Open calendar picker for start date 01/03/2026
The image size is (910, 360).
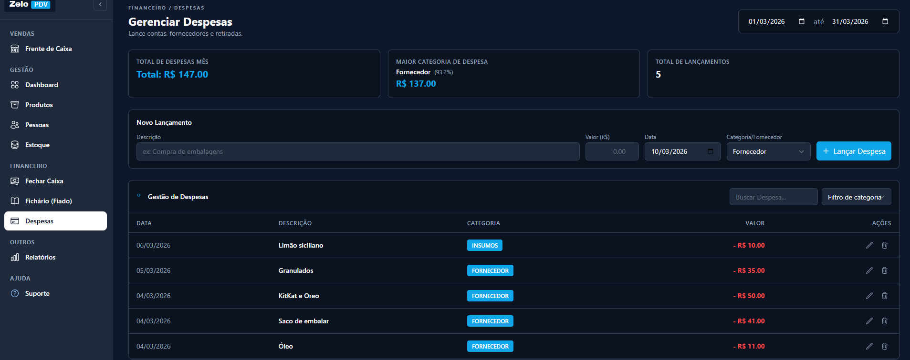(x=802, y=21)
